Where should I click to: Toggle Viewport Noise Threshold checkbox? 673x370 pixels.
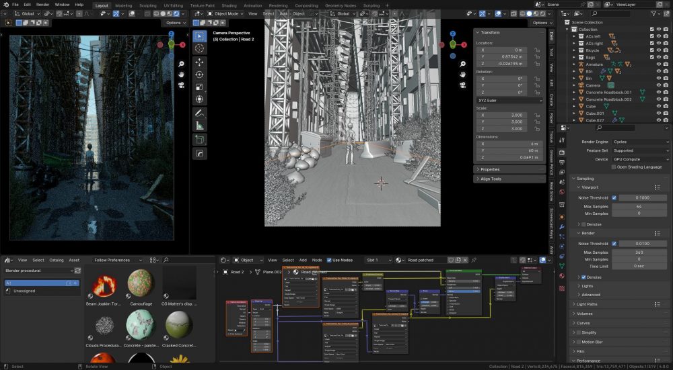click(x=614, y=198)
